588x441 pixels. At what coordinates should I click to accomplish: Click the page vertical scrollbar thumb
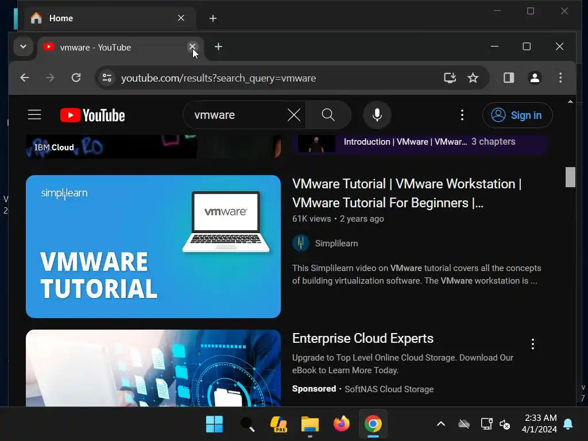click(x=570, y=177)
